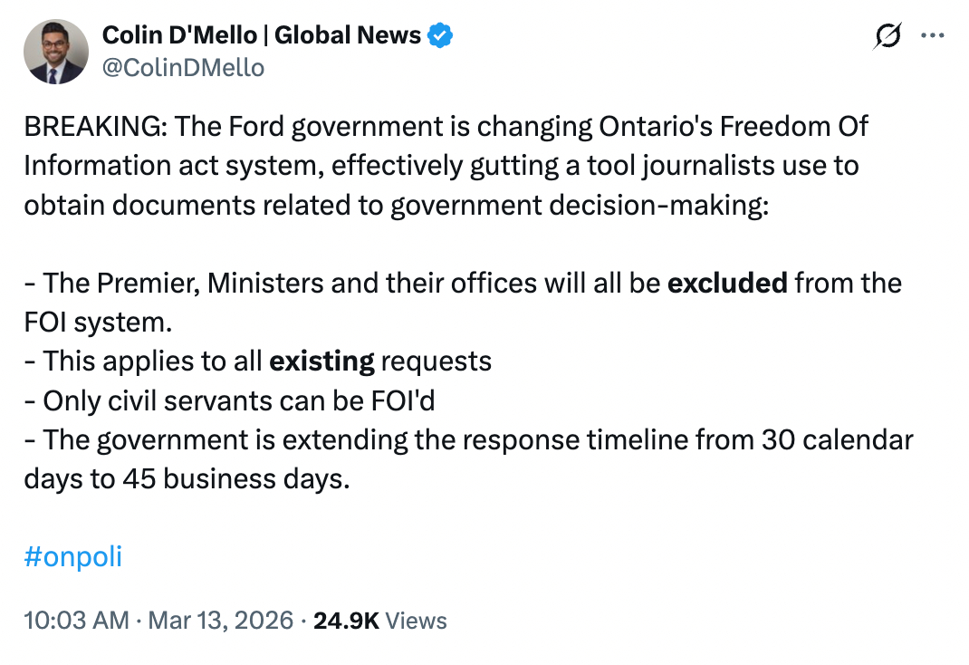Open the #onpoli hashtag

coord(73,556)
